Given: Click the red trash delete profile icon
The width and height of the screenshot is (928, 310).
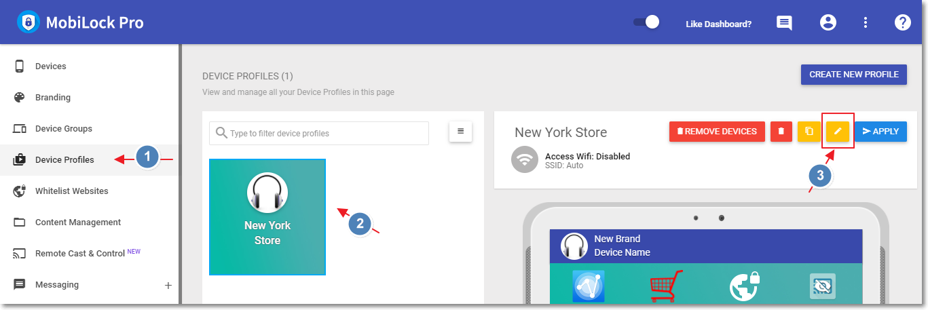Looking at the screenshot, I should (x=781, y=132).
